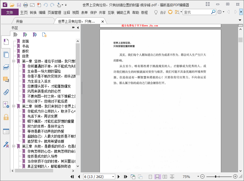Click the bookmark panel horizontal scrollbar

point(34,171)
